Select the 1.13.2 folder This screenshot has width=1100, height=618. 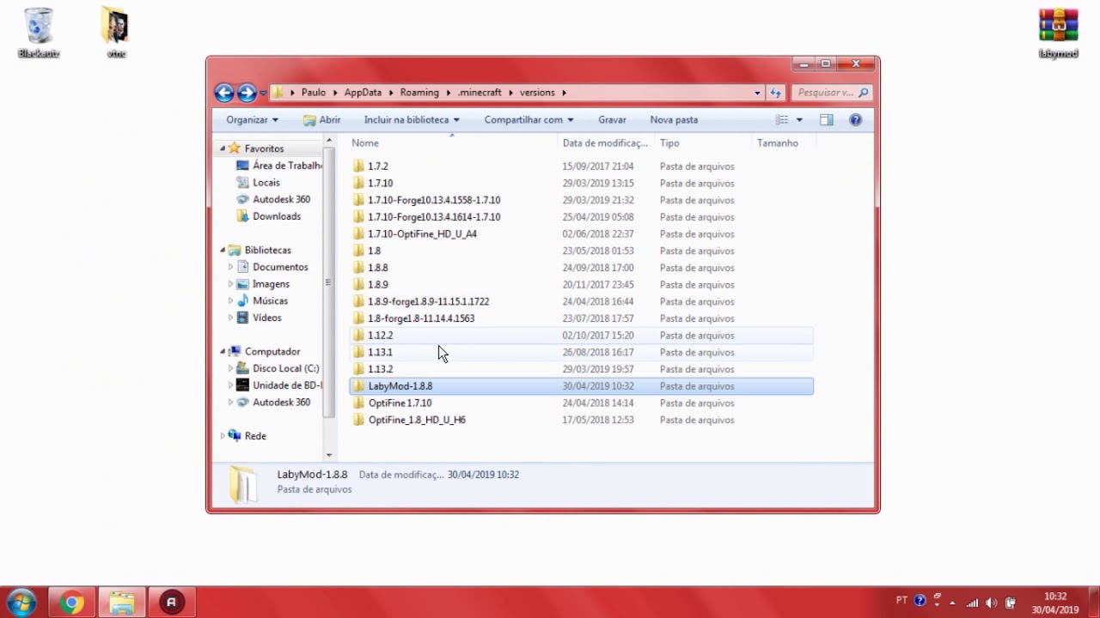point(581,369)
